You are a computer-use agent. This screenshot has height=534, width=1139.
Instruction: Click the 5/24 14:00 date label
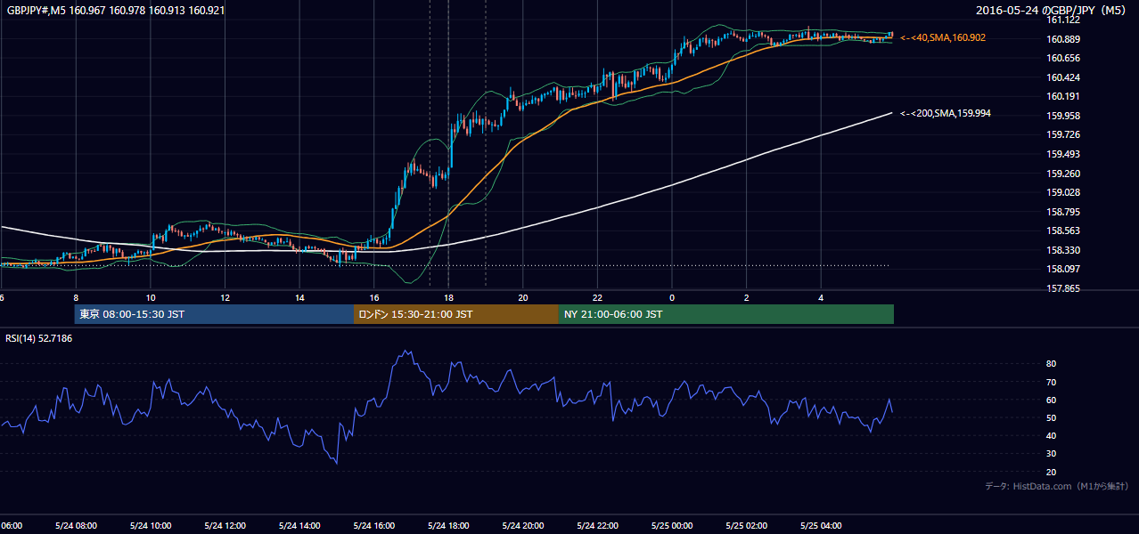point(299,526)
